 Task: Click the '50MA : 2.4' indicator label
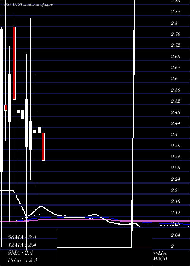(x=22, y=237)
